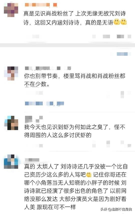
Task: Open the blue avatar of the last commenter
Action: pyautogui.click(x=11, y=162)
